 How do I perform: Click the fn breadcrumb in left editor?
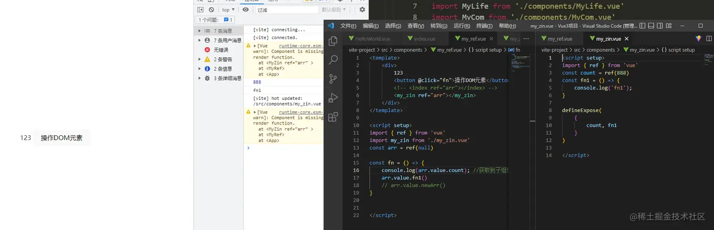coord(514,49)
